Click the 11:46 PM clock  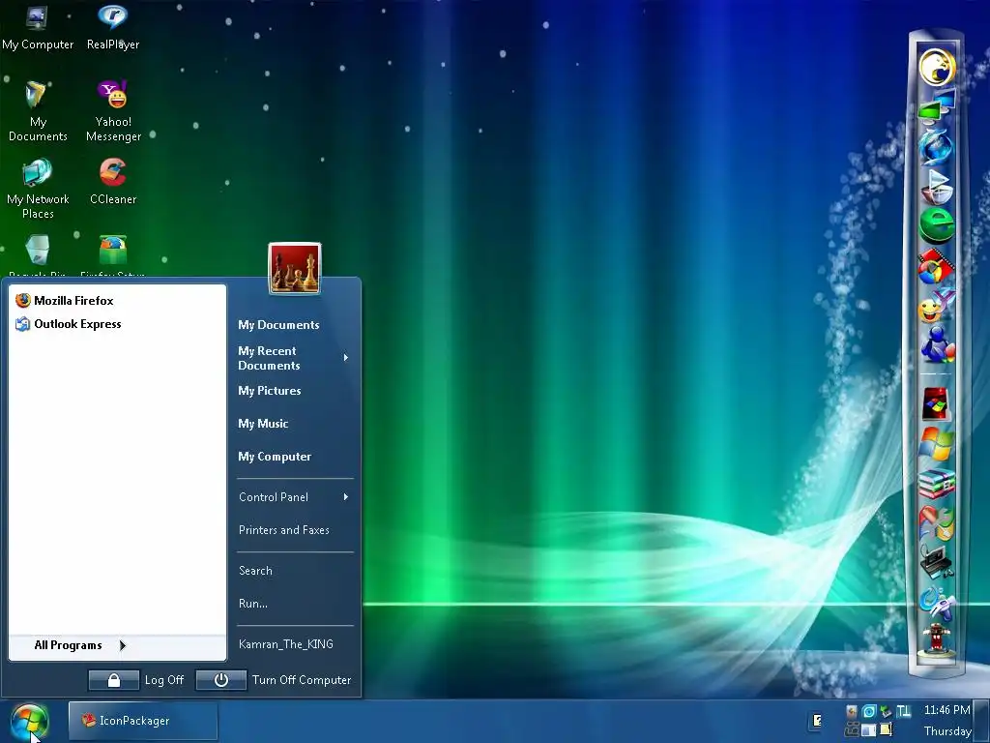click(946, 710)
